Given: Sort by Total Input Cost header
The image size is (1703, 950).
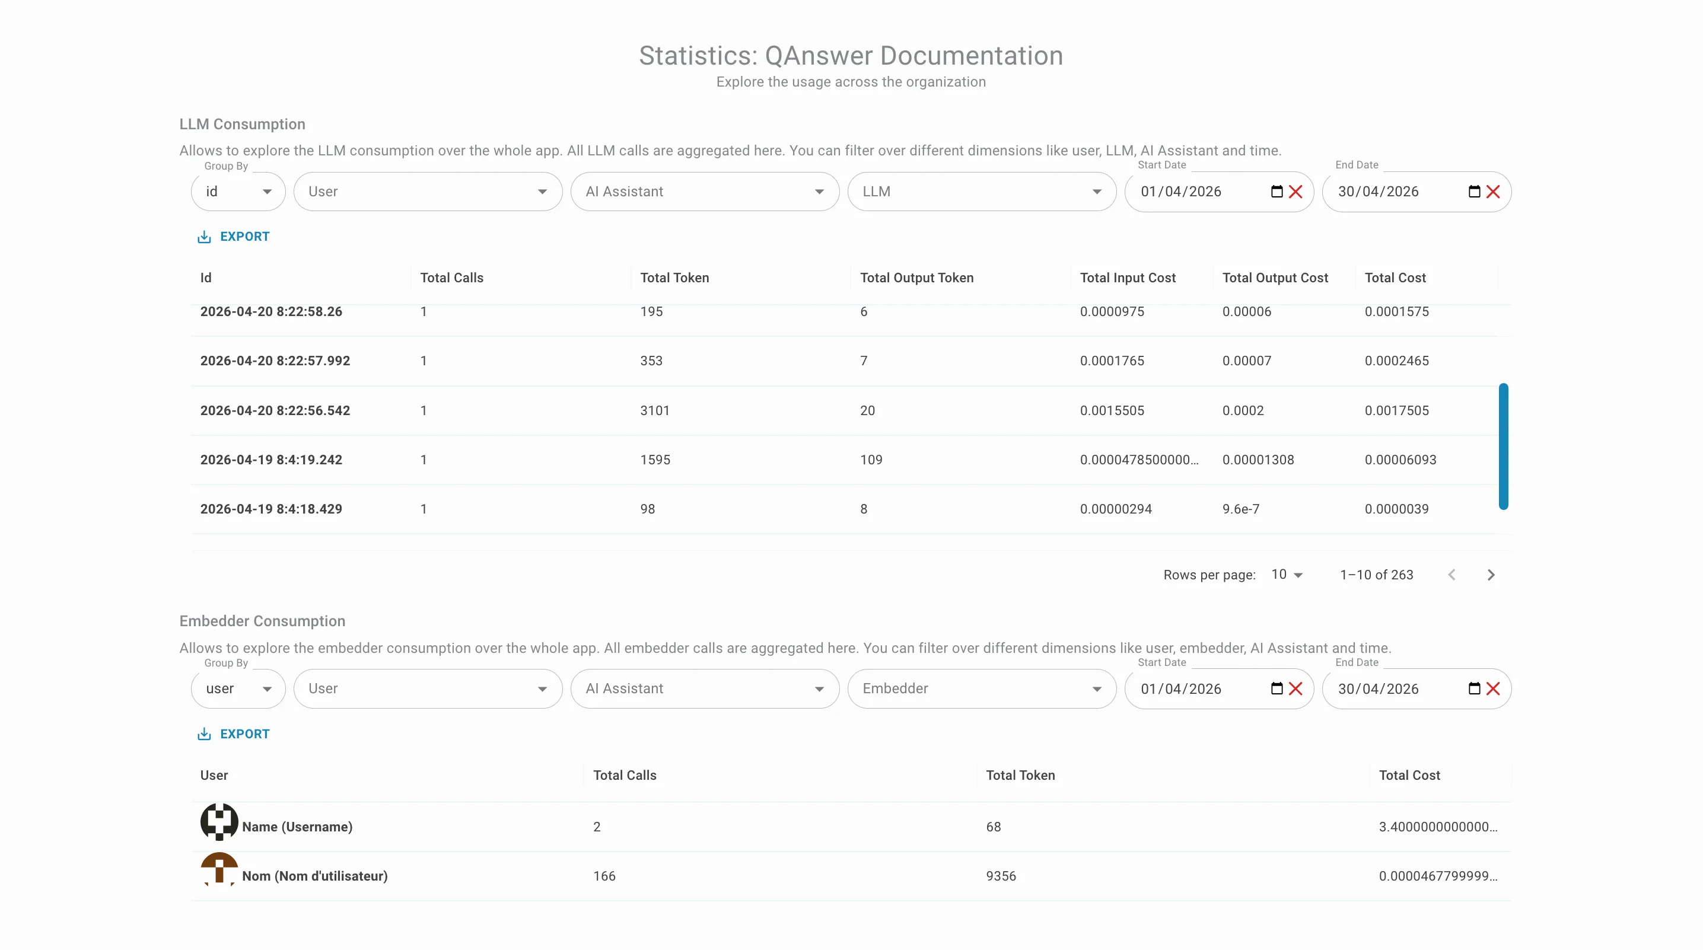Looking at the screenshot, I should (x=1127, y=278).
